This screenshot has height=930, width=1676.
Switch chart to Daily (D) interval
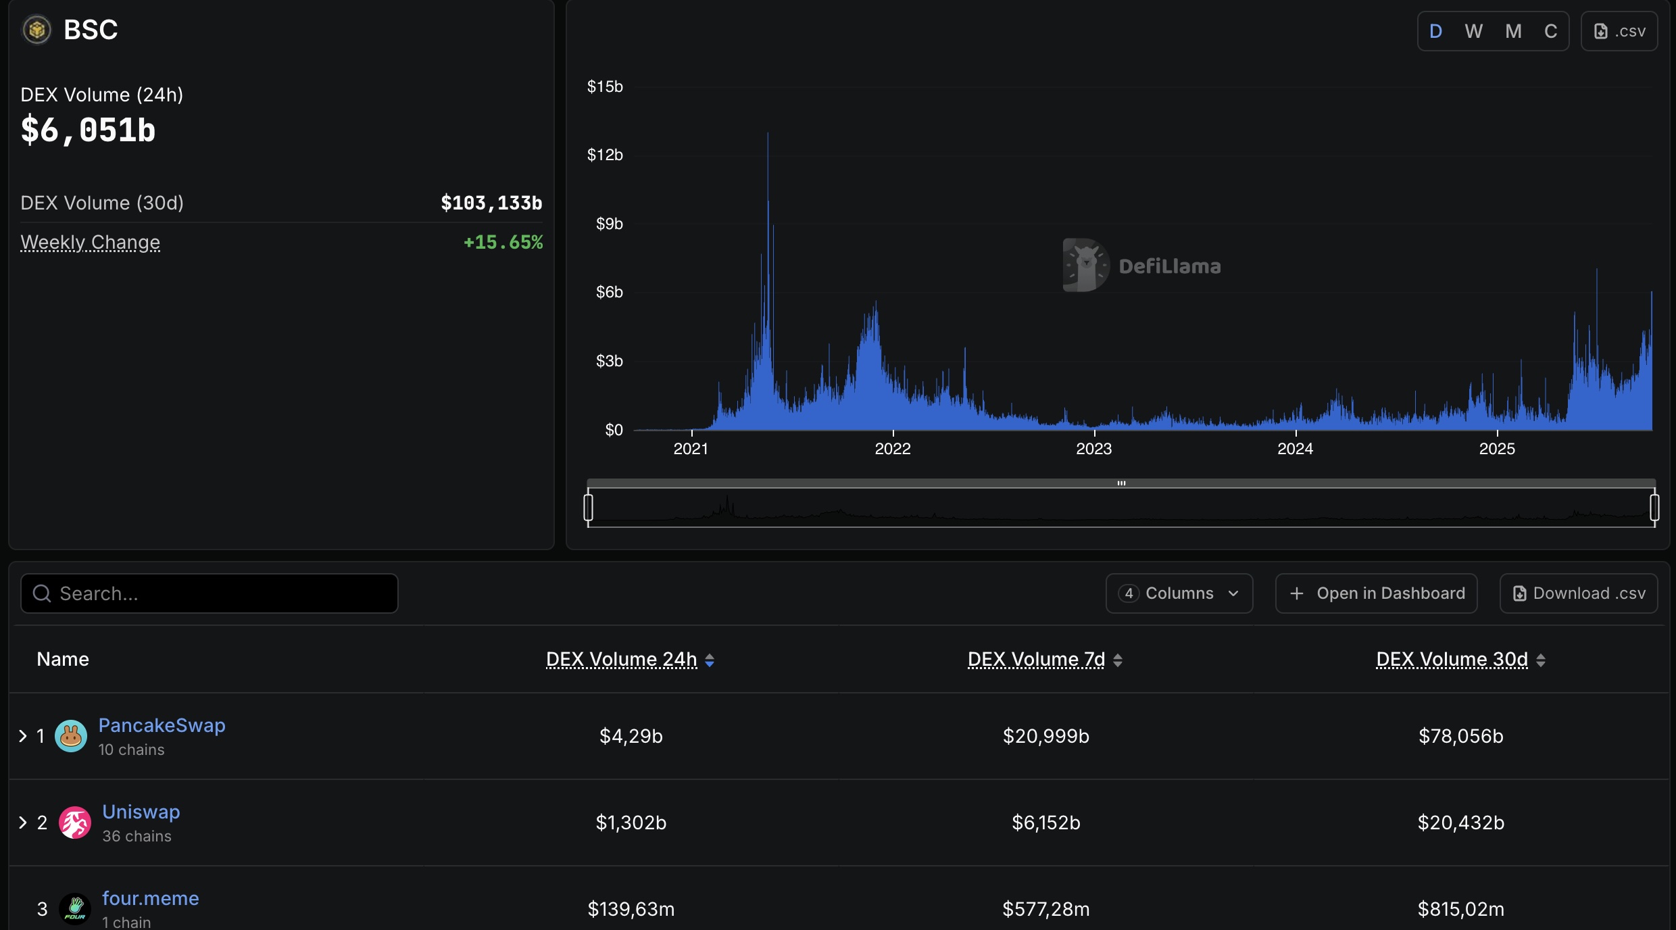point(1436,32)
